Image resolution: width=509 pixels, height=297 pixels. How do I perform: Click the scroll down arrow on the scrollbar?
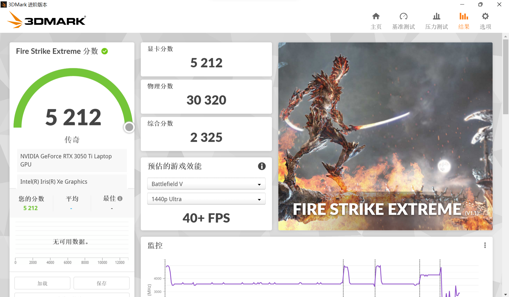505,294
